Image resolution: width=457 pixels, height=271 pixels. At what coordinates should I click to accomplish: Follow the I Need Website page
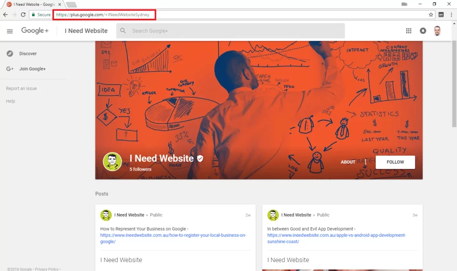(x=395, y=162)
